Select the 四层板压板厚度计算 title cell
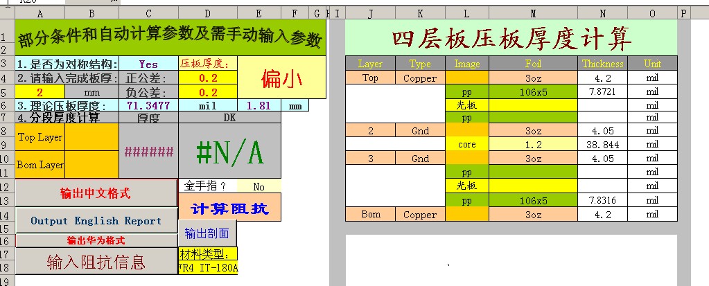Image resolution: width=709 pixels, height=286 pixels. click(x=511, y=37)
